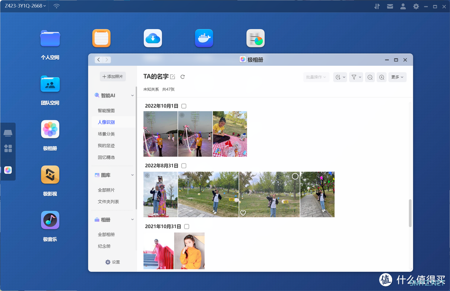Click the transfer arrows icon in top bar

point(377,6)
